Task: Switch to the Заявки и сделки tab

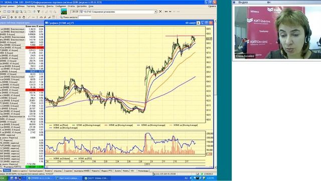Action: point(20,171)
